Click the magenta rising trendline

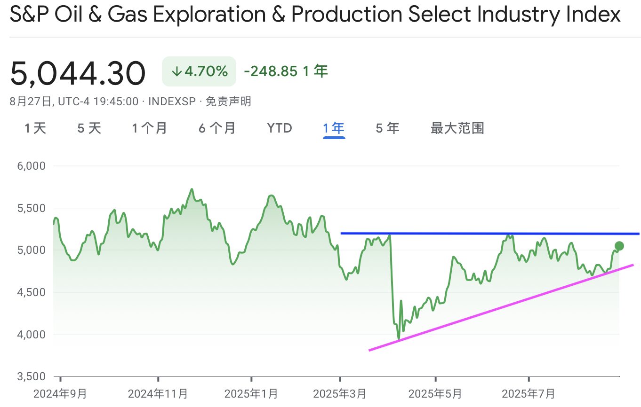pos(501,307)
